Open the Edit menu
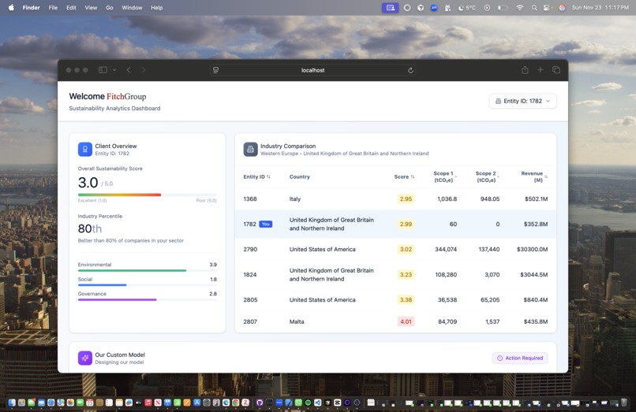 71,7
